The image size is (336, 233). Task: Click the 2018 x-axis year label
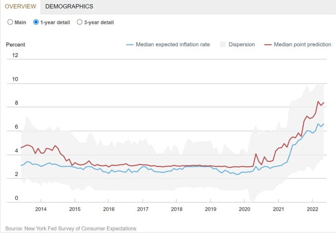[177, 209]
